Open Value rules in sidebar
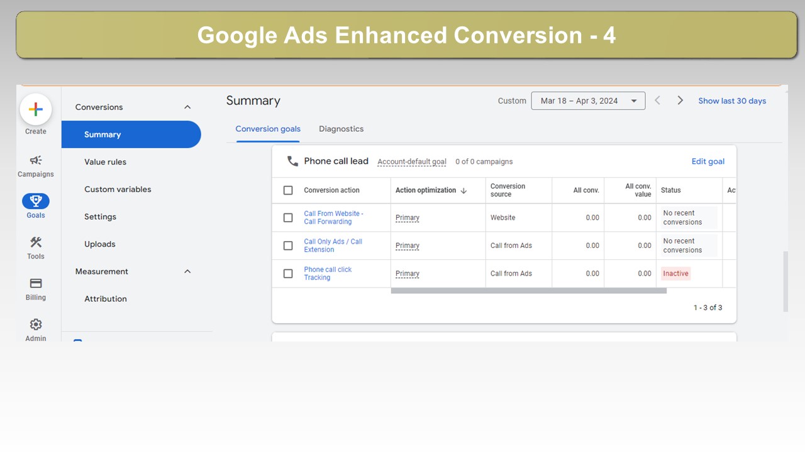Image resolution: width=805 pixels, height=452 pixels. click(x=105, y=162)
